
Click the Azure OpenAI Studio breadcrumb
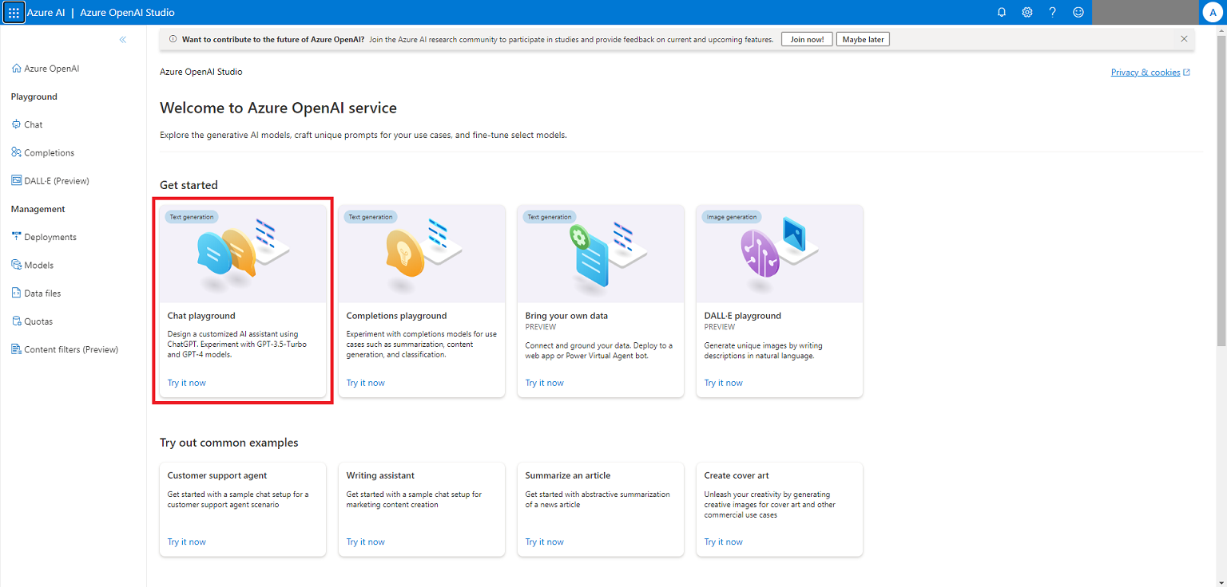(201, 72)
